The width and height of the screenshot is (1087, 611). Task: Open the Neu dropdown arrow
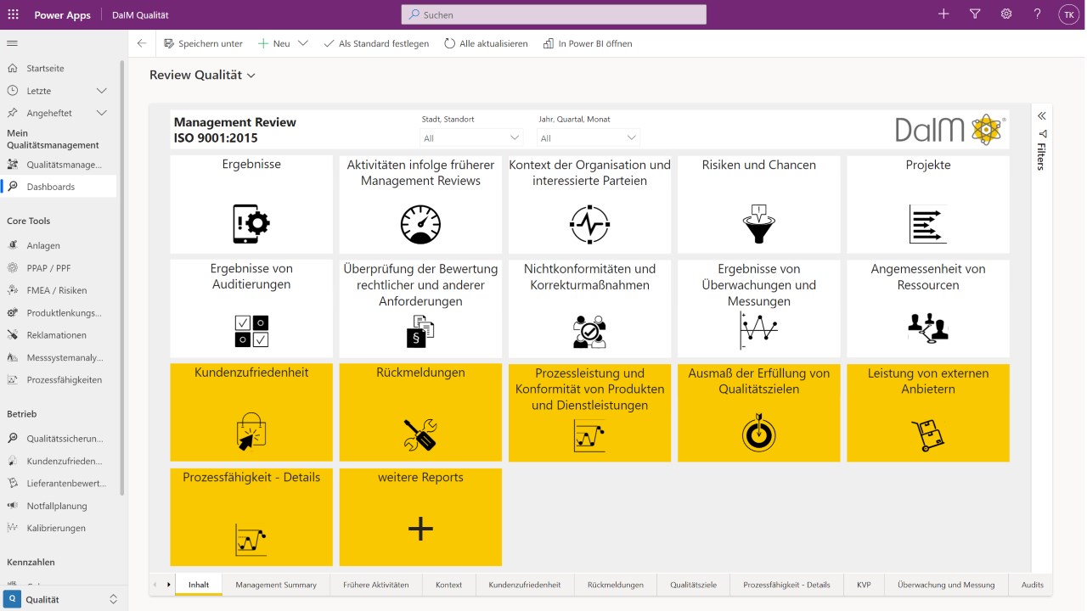click(302, 43)
